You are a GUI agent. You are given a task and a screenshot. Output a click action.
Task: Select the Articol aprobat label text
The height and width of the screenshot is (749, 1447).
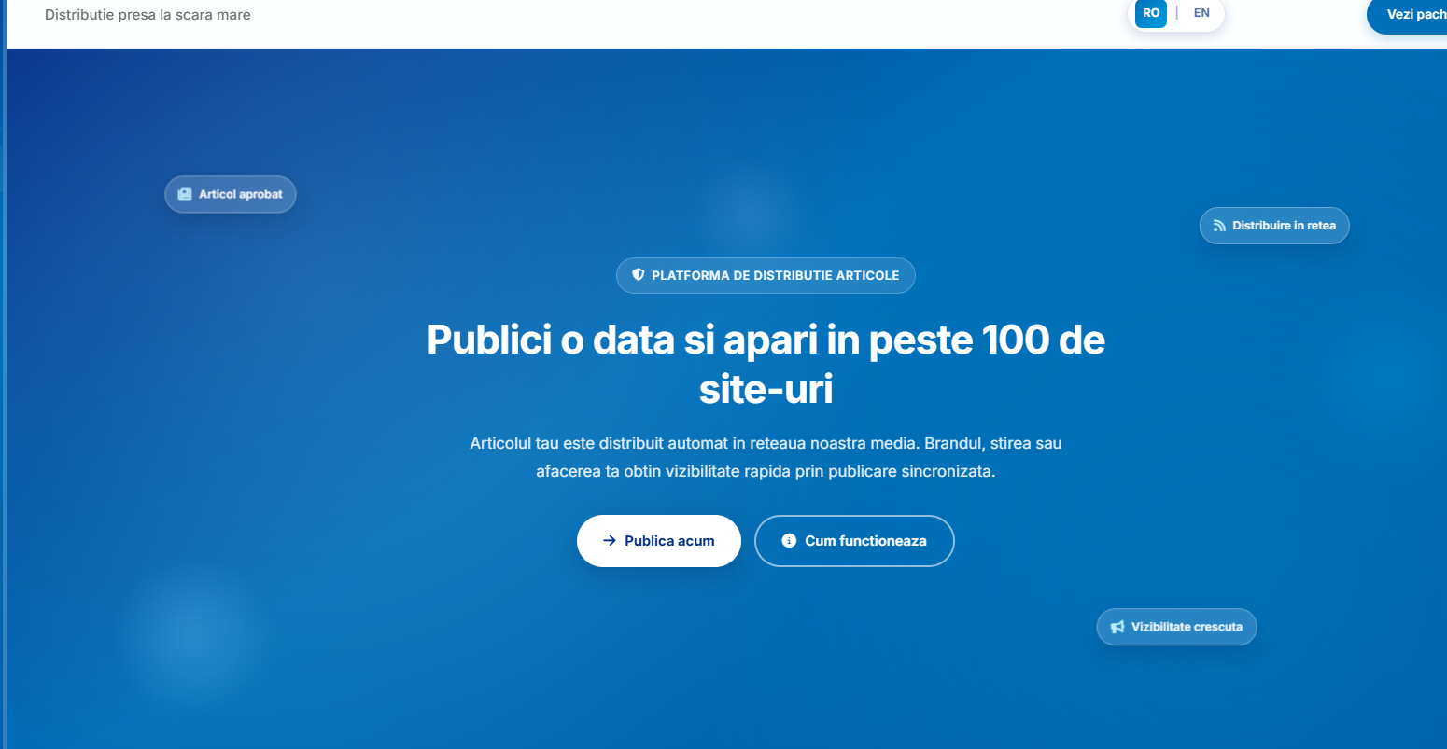pos(241,194)
